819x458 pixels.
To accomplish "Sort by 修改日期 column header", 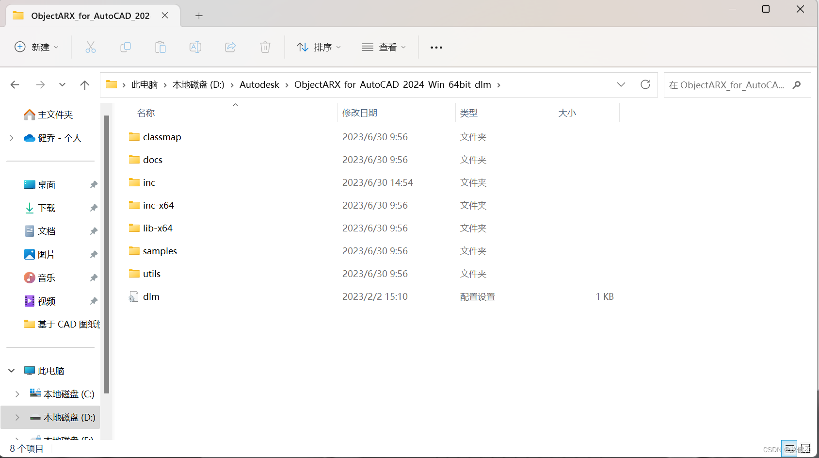I will click(360, 113).
